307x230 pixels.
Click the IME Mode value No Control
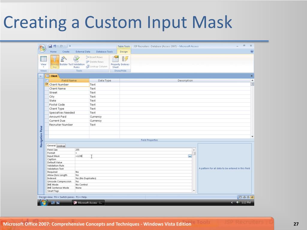pyautogui.click(x=133, y=184)
